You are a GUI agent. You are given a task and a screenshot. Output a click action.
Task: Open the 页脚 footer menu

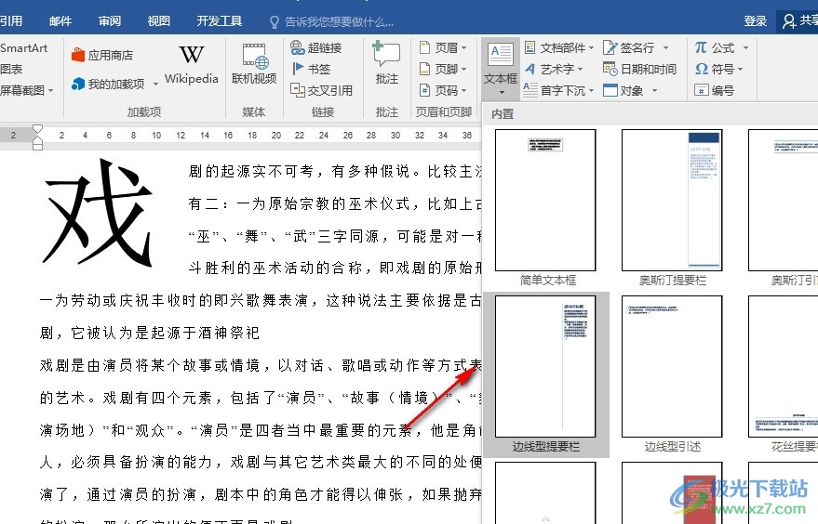tap(443, 69)
